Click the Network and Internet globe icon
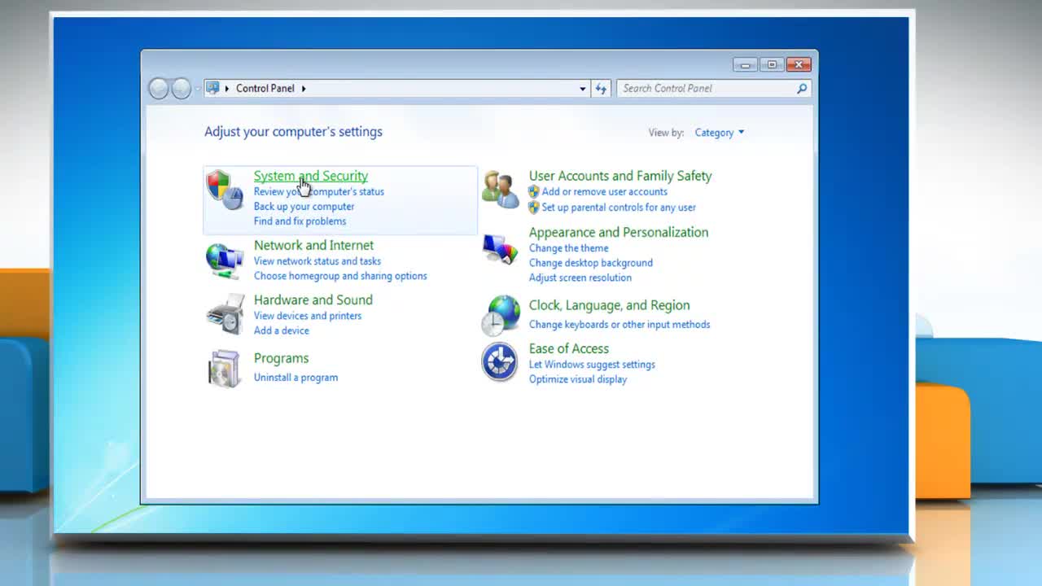1042x586 pixels. [x=224, y=260]
